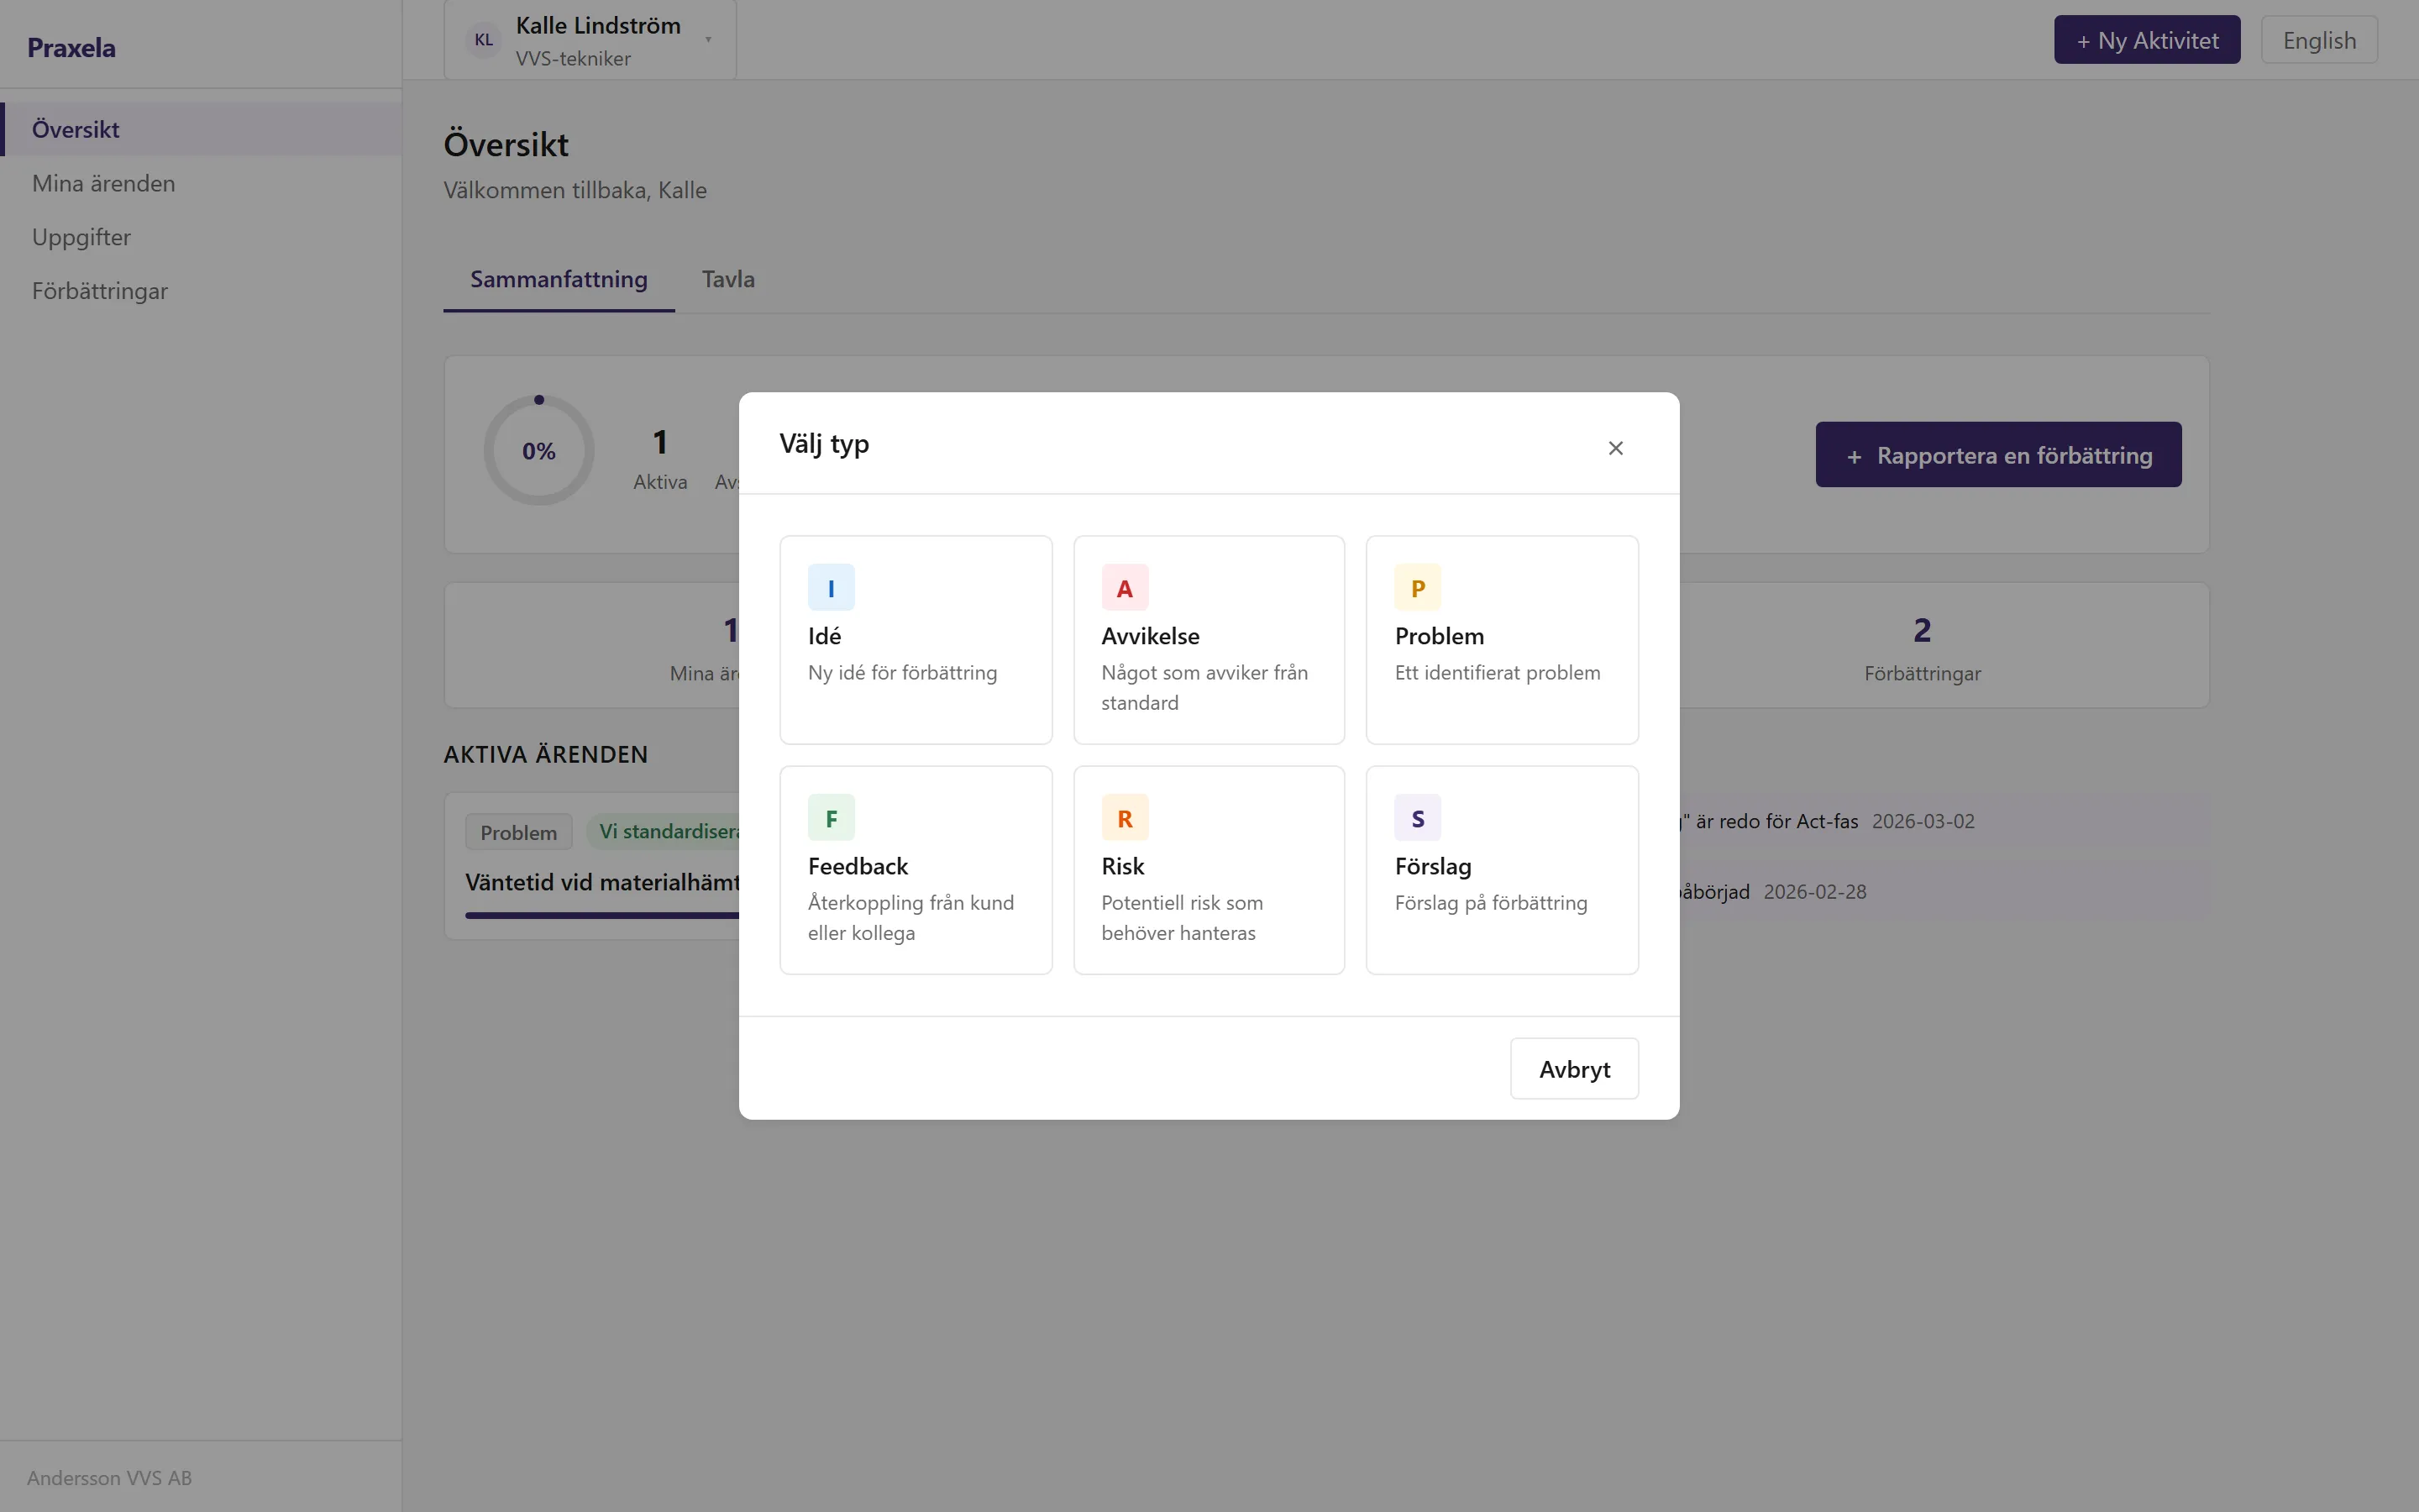Image resolution: width=2419 pixels, height=1512 pixels.
Task: Choose the Idé type card title
Action: (x=825, y=636)
